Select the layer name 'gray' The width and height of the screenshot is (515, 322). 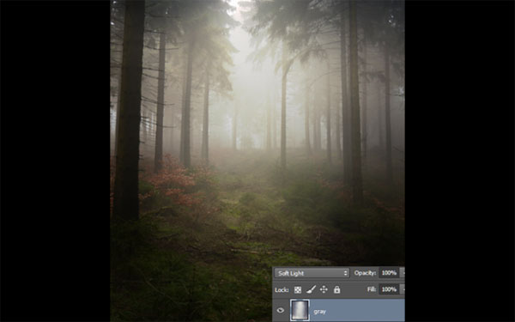click(x=319, y=312)
